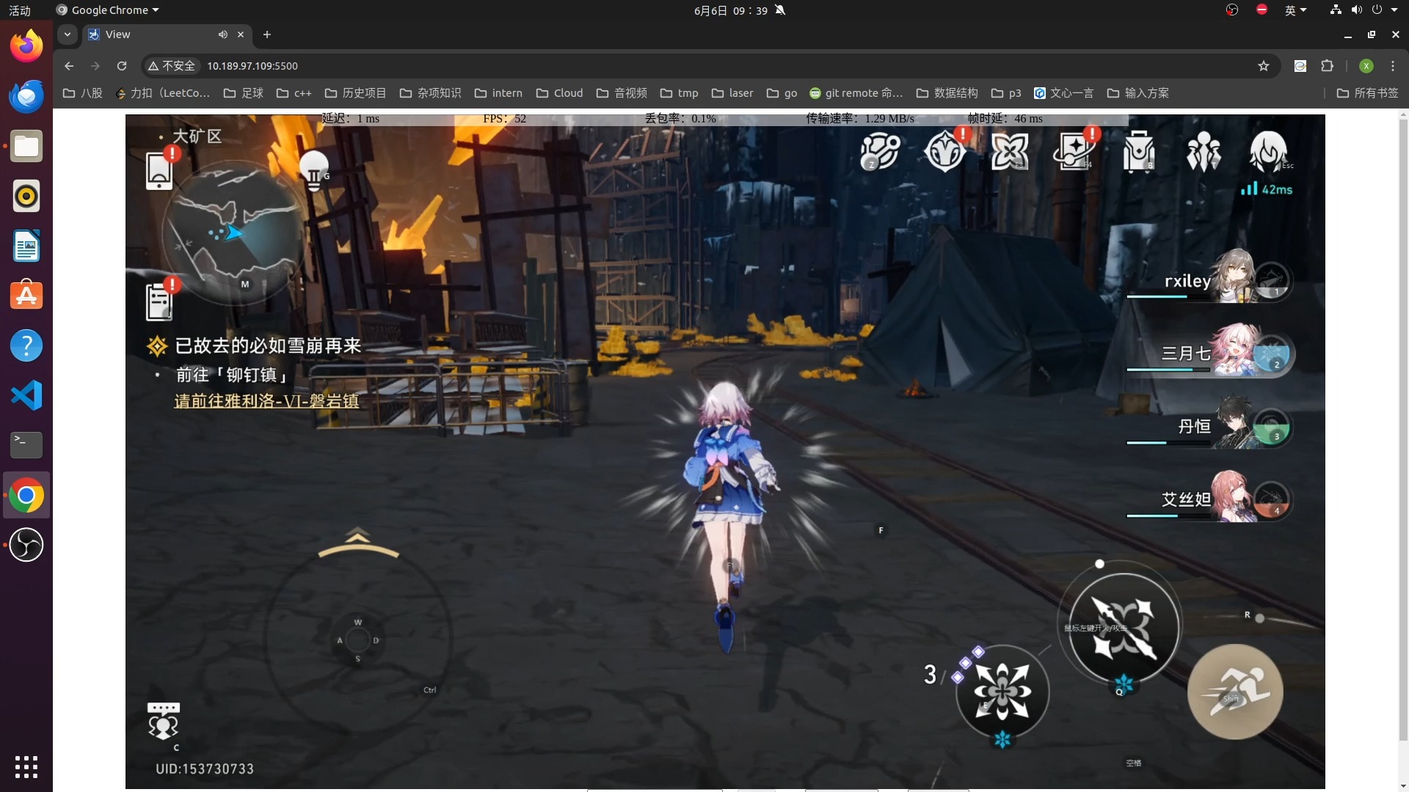Screen dimensions: 1409x792
Task: Show applications grid in dock
Action: 26,766
